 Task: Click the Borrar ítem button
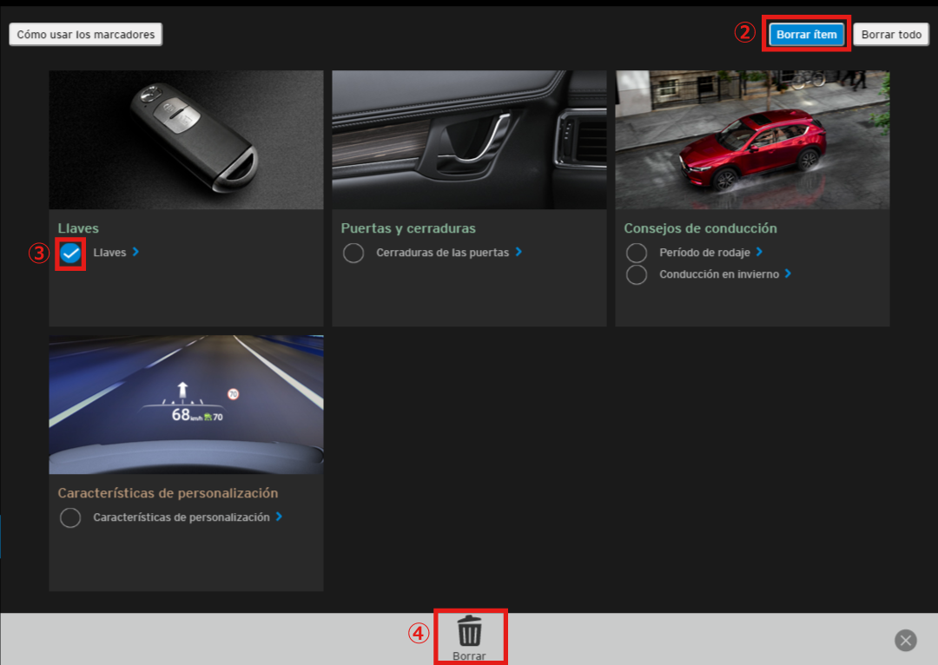click(x=807, y=35)
